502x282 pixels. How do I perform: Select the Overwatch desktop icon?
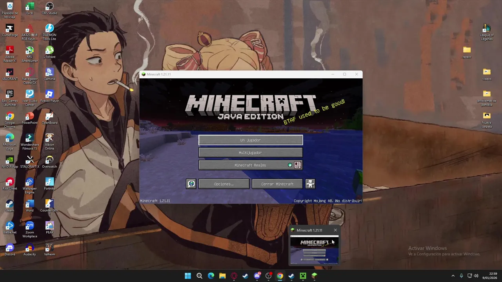coord(49,163)
